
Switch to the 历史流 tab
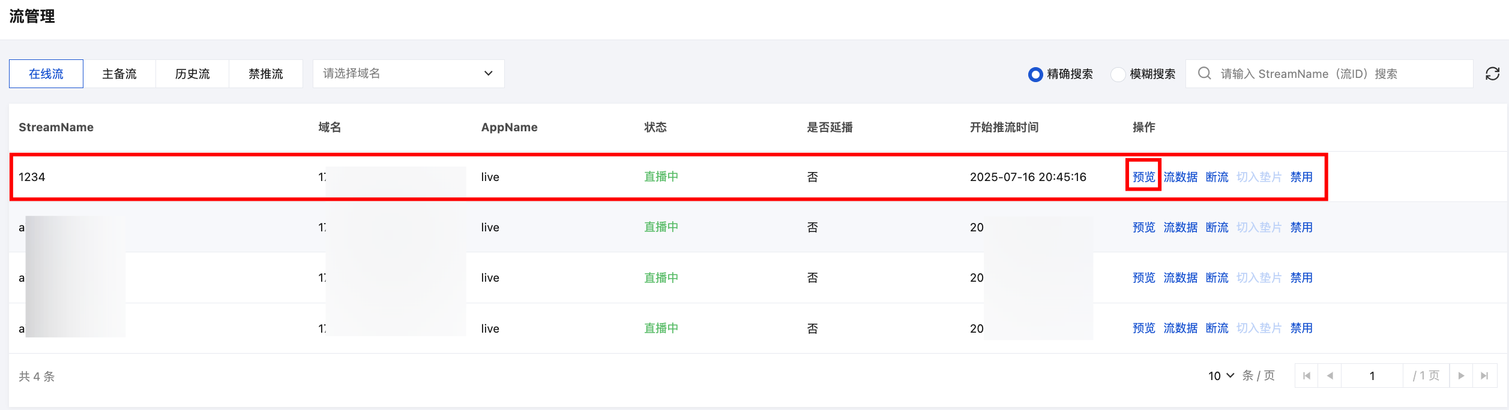(x=193, y=74)
